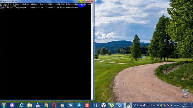Open the Windows Start menu orb

pos(4,105)
